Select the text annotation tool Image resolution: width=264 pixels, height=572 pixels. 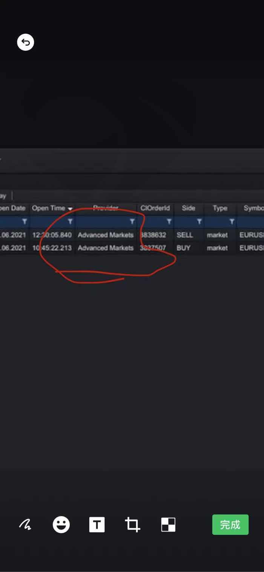coord(97,524)
